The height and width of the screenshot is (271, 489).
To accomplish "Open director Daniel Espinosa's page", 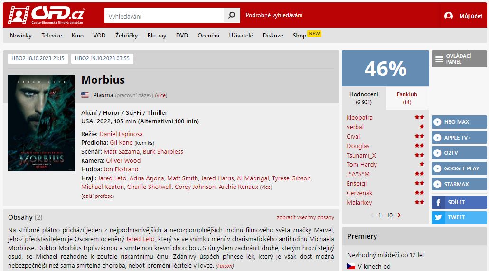I will pyautogui.click(x=121, y=134).
